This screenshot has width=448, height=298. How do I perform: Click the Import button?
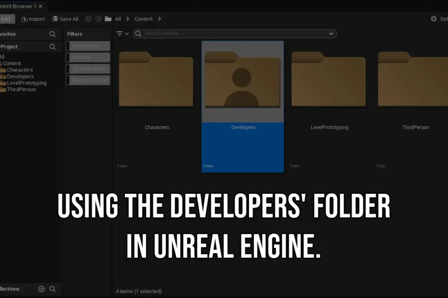pyautogui.click(x=33, y=19)
